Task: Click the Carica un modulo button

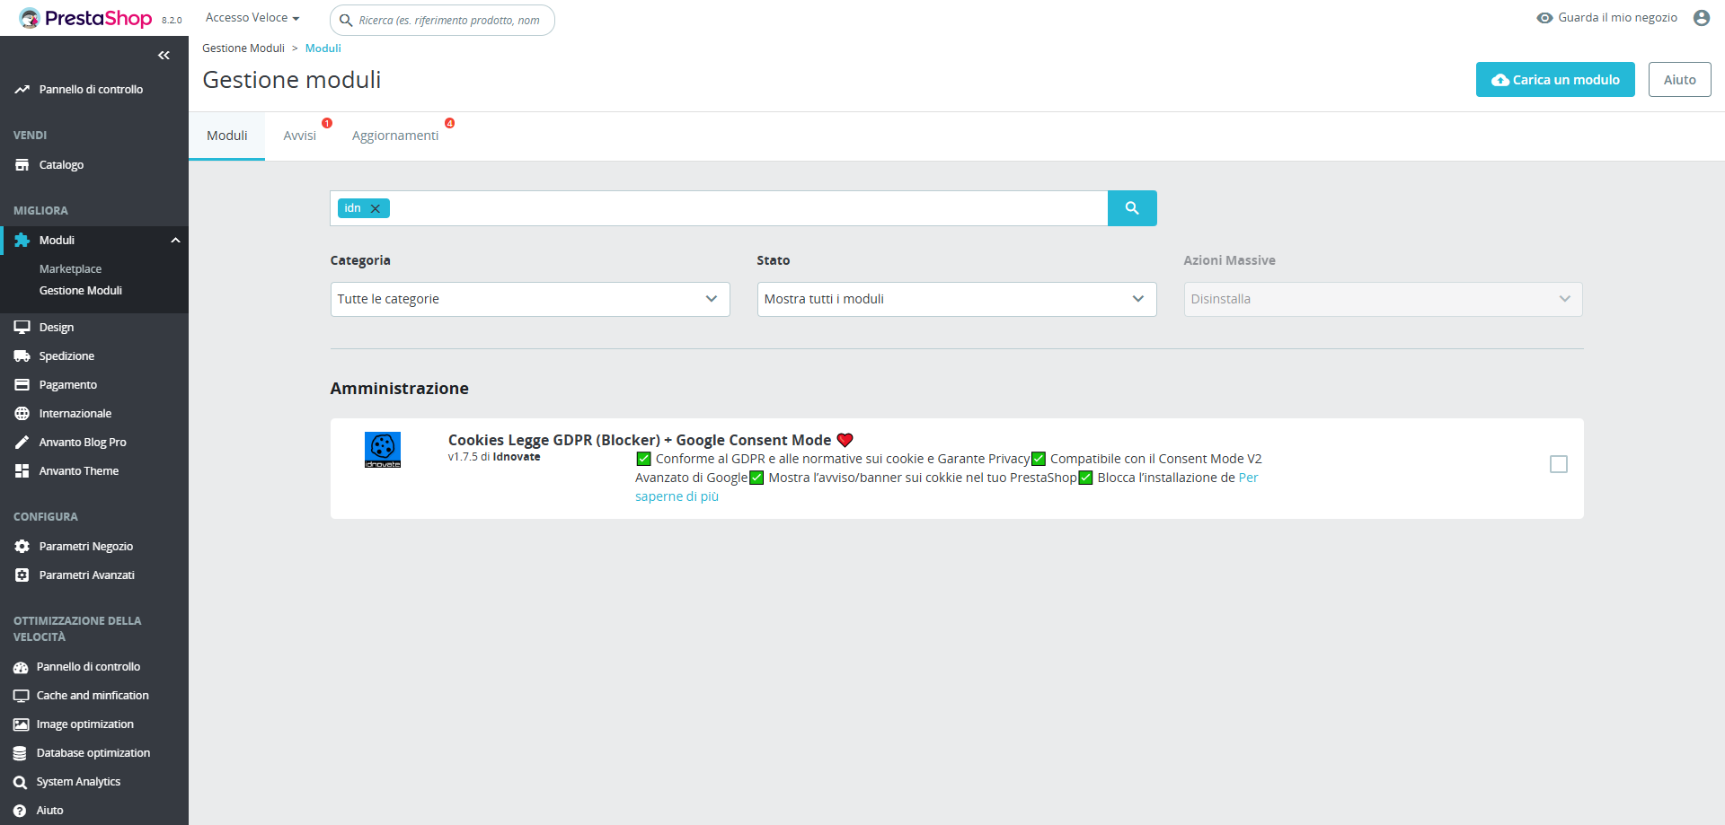Action: (x=1555, y=80)
